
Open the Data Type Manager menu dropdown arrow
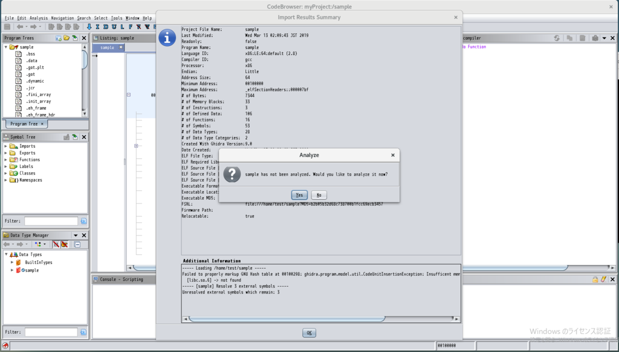point(76,235)
